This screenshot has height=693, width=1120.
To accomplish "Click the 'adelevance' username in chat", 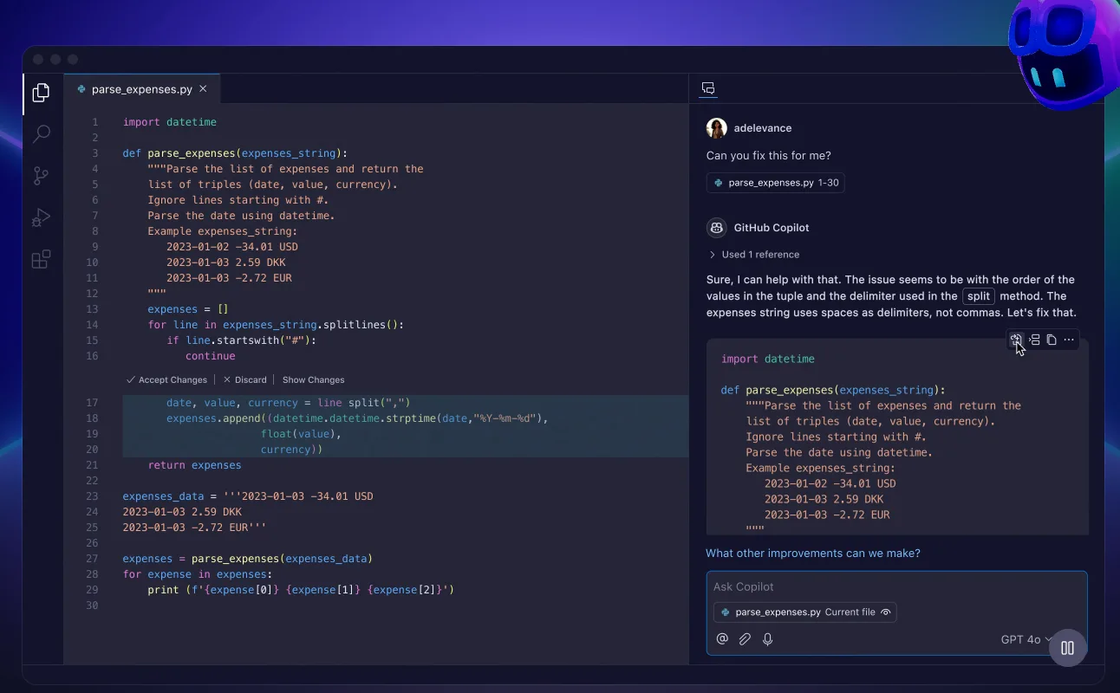I will coord(763,128).
